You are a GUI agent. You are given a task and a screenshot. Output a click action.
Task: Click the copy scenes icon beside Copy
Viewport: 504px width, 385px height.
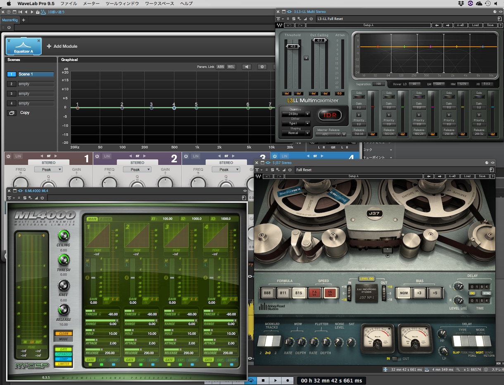coord(12,113)
